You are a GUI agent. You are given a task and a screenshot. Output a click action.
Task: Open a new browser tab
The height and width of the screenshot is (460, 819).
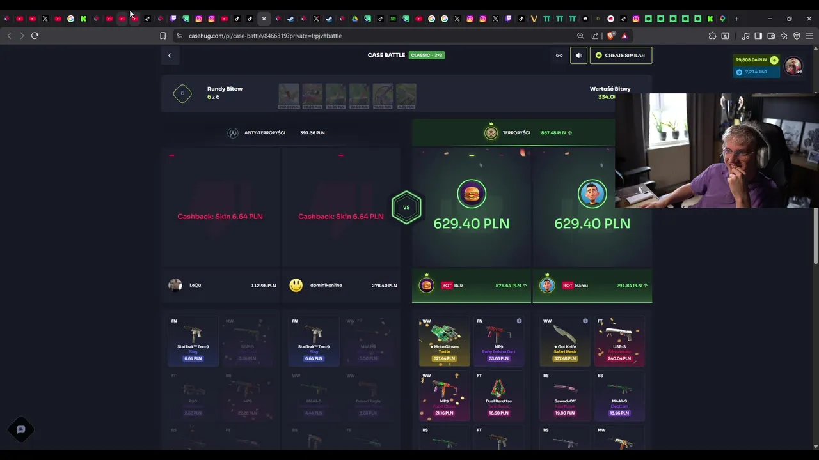736,19
